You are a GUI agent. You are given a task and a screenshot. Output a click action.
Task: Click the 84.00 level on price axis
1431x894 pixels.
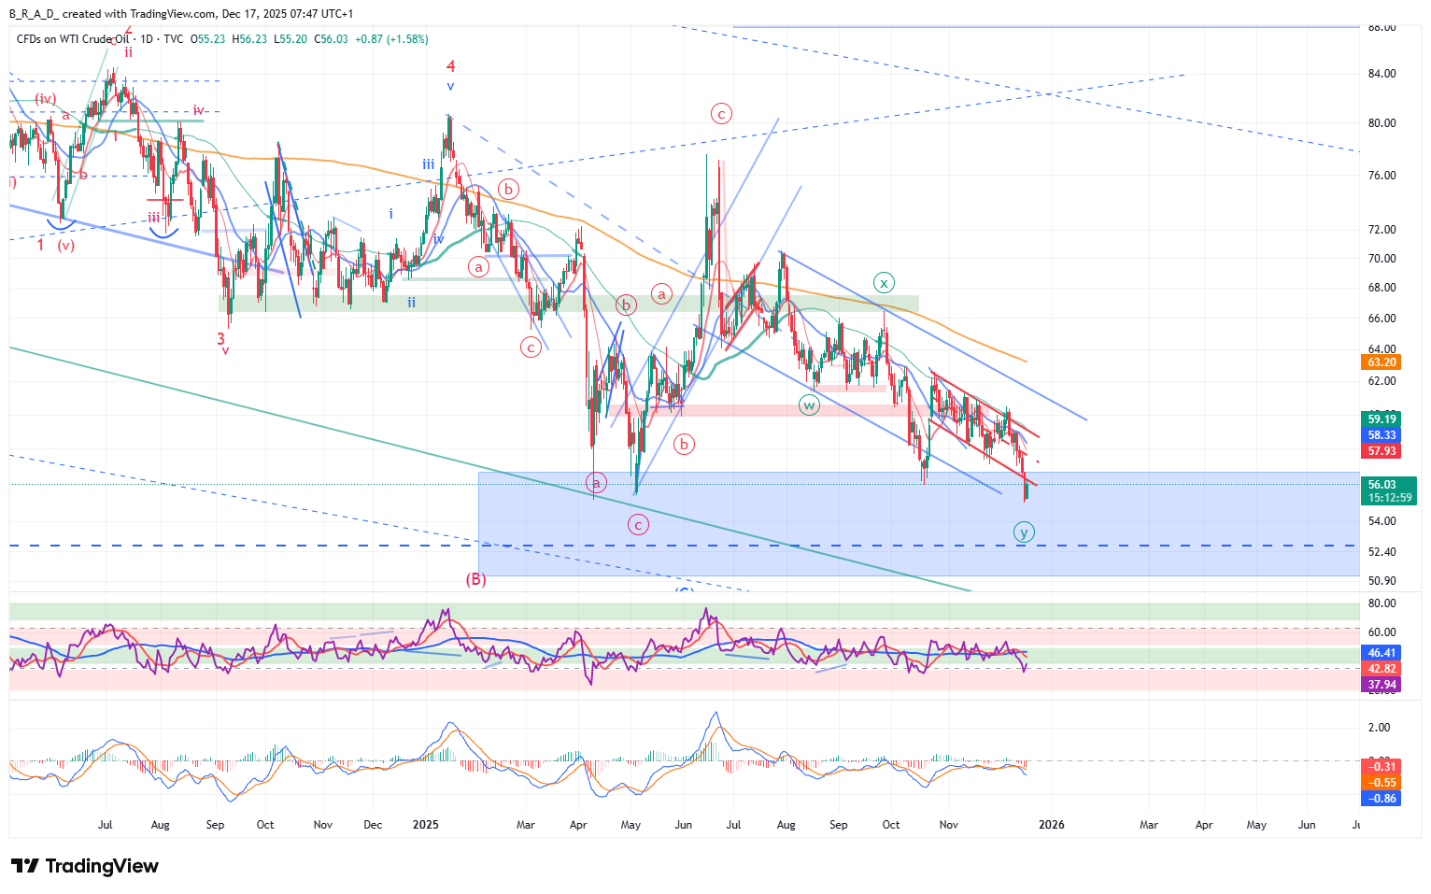1381,74
